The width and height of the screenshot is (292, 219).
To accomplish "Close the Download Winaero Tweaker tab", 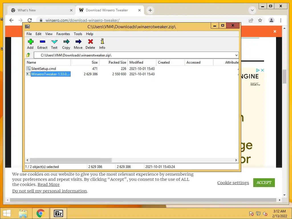I will click(139, 10).
